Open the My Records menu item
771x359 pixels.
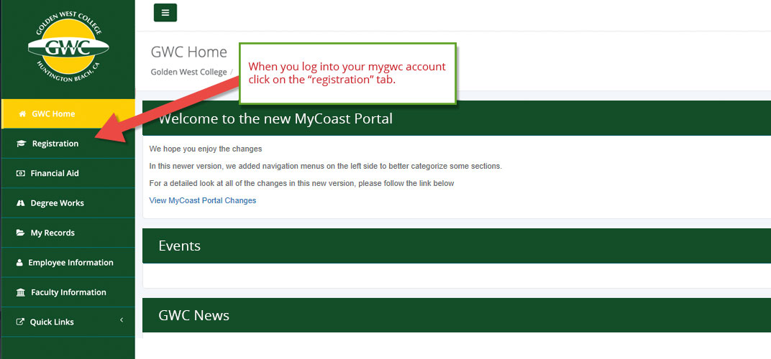(68, 233)
